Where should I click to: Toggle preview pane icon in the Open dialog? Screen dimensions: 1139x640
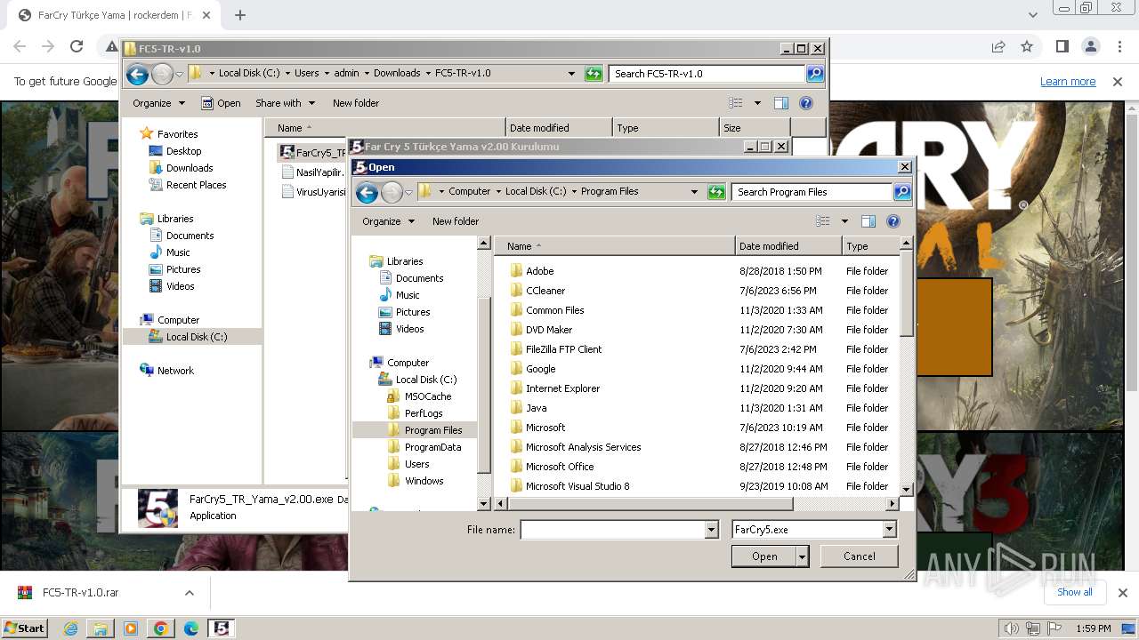click(868, 221)
